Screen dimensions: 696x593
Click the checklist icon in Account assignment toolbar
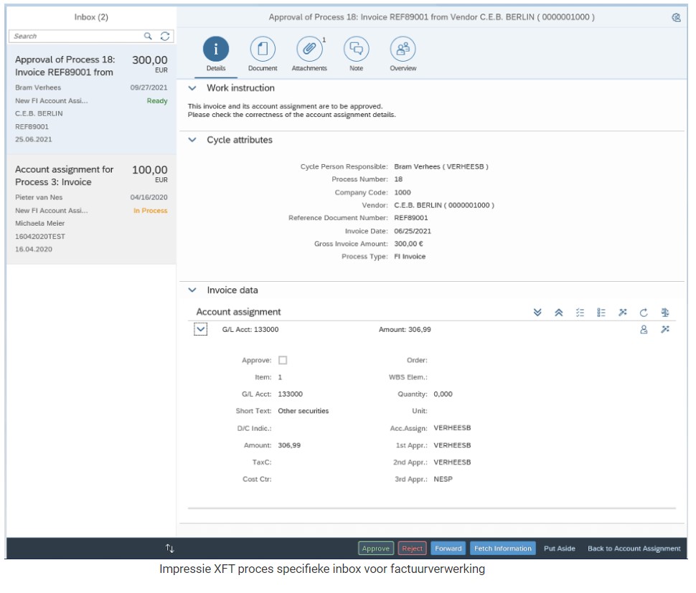pyautogui.click(x=580, y=312)
